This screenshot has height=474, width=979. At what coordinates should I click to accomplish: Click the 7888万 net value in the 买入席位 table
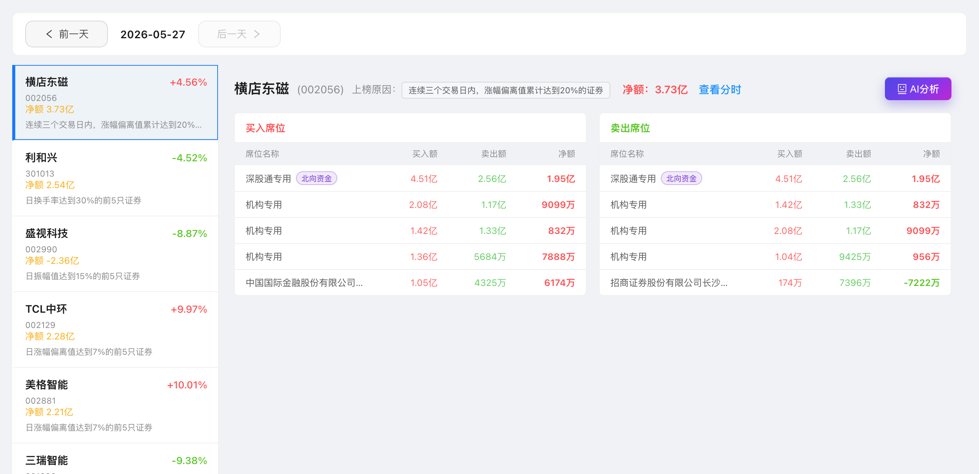point(558,256)
